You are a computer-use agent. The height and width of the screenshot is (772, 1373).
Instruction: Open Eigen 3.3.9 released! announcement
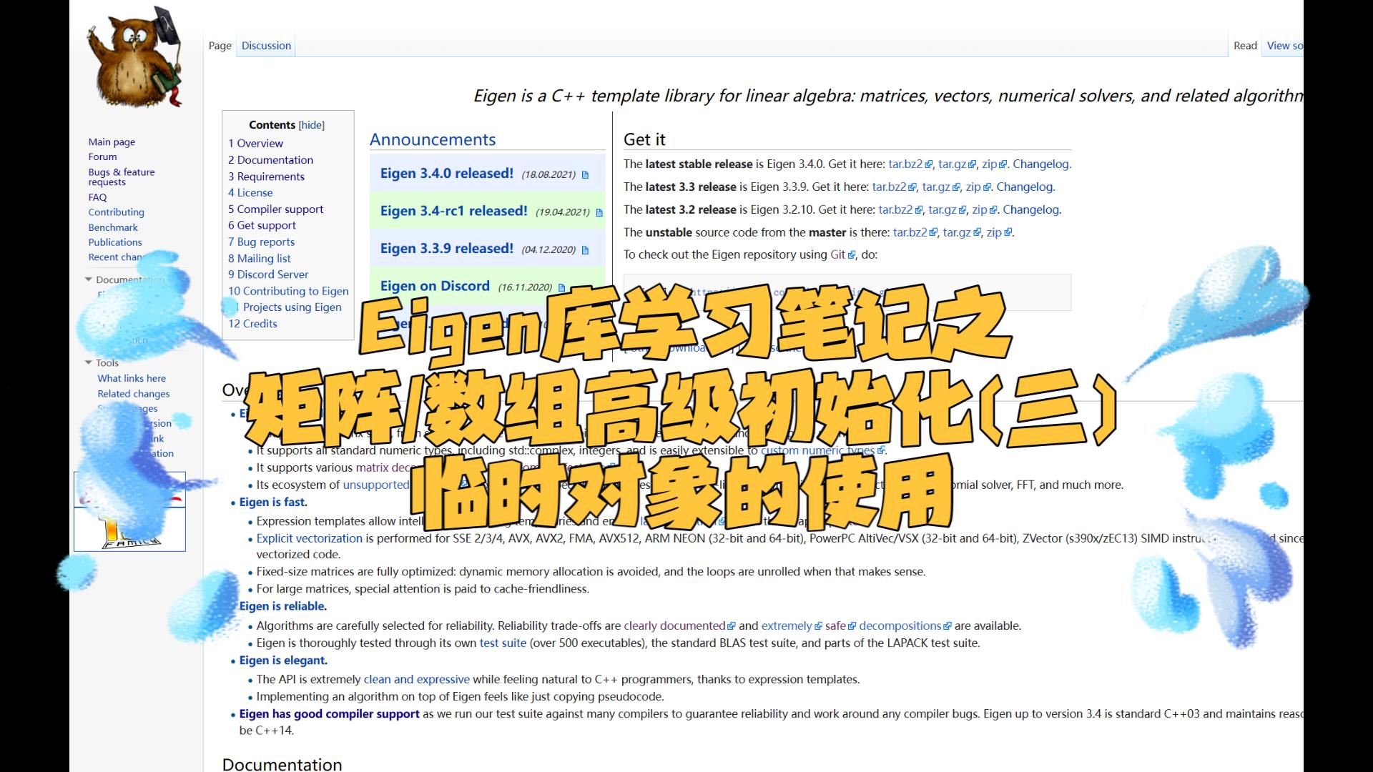[447, 248]
